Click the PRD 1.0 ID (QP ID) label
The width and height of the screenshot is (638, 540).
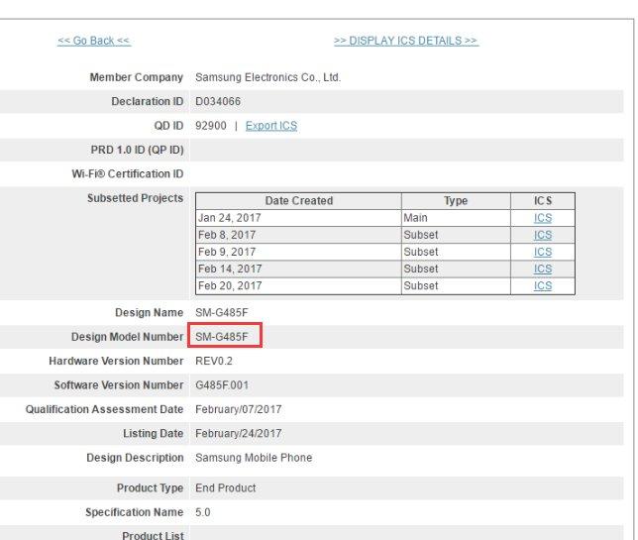[138, 151]
